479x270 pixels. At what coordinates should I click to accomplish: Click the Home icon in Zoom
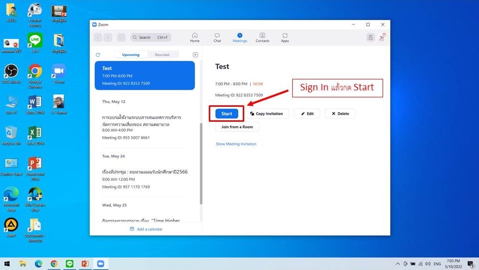click(195, 37)
